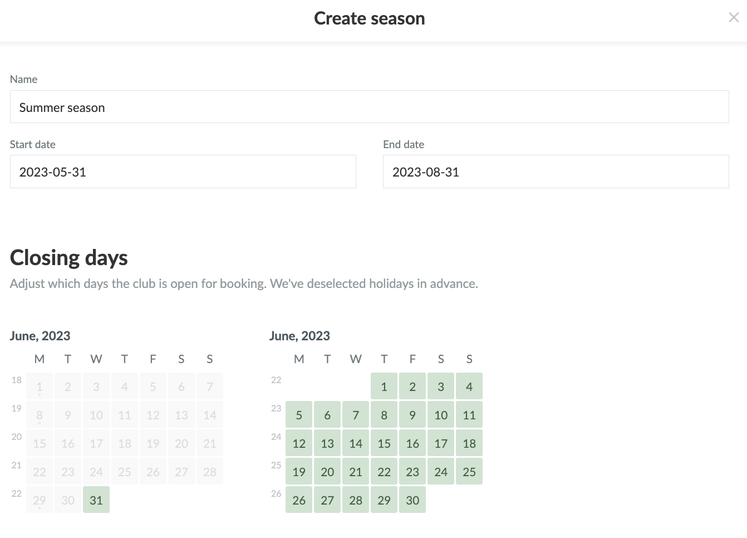Toggle green day 11 in week 23
Viewport: 747px width, 538px height.
click(x=469, y=415)
